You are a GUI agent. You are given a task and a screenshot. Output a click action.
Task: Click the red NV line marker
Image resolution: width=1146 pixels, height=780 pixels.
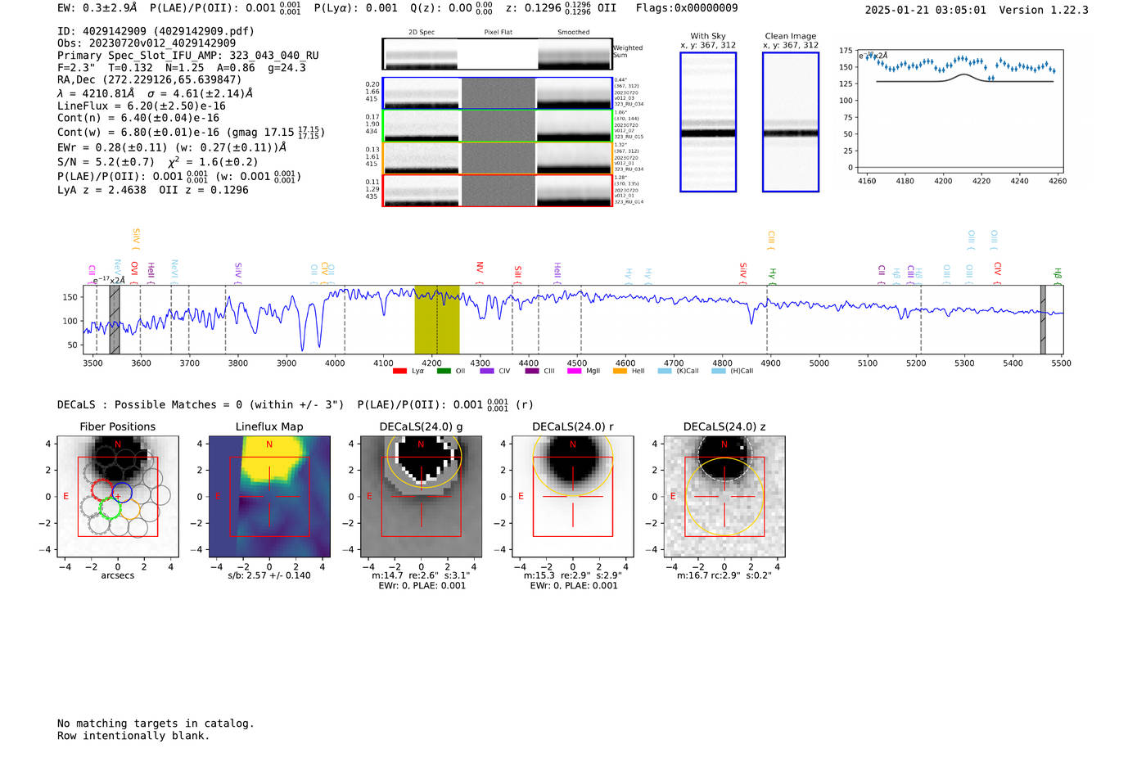[x=480, y=273]
